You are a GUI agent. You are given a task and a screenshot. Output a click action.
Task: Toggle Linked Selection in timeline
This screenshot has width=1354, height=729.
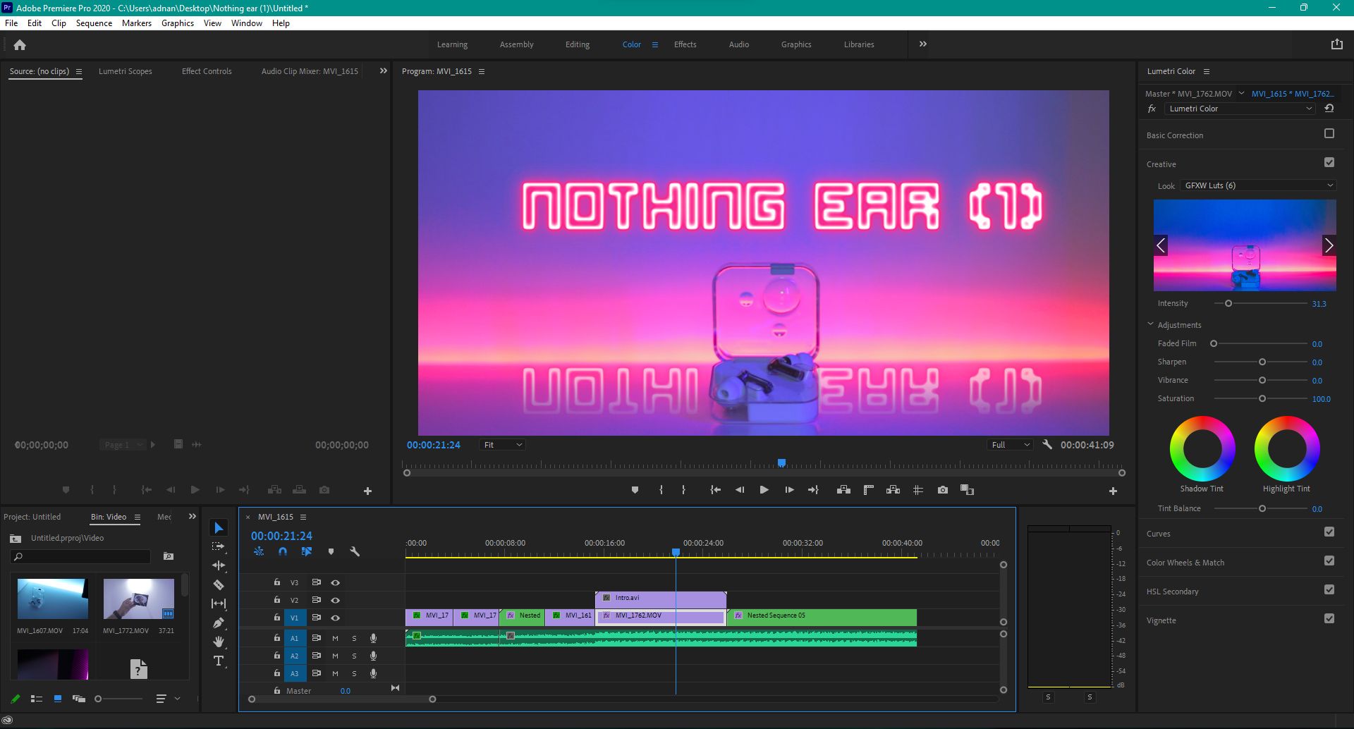click(x=307, y=552)
